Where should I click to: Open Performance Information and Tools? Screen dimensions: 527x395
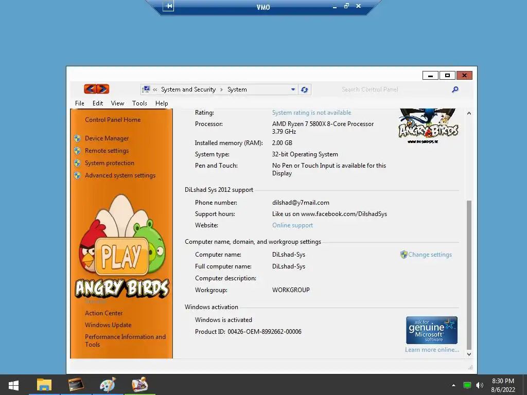pos(126,340)
